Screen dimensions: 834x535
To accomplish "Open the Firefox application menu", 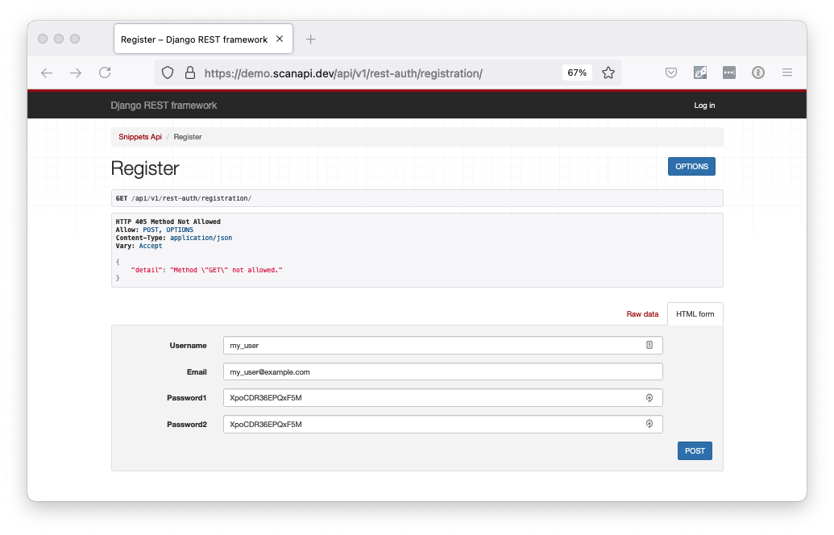I will pos(787,73).
